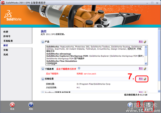Viewport: 161px width, 113px height.
Task: Click the red Cancel (取消) icon
Action: (x=12, y=105)
